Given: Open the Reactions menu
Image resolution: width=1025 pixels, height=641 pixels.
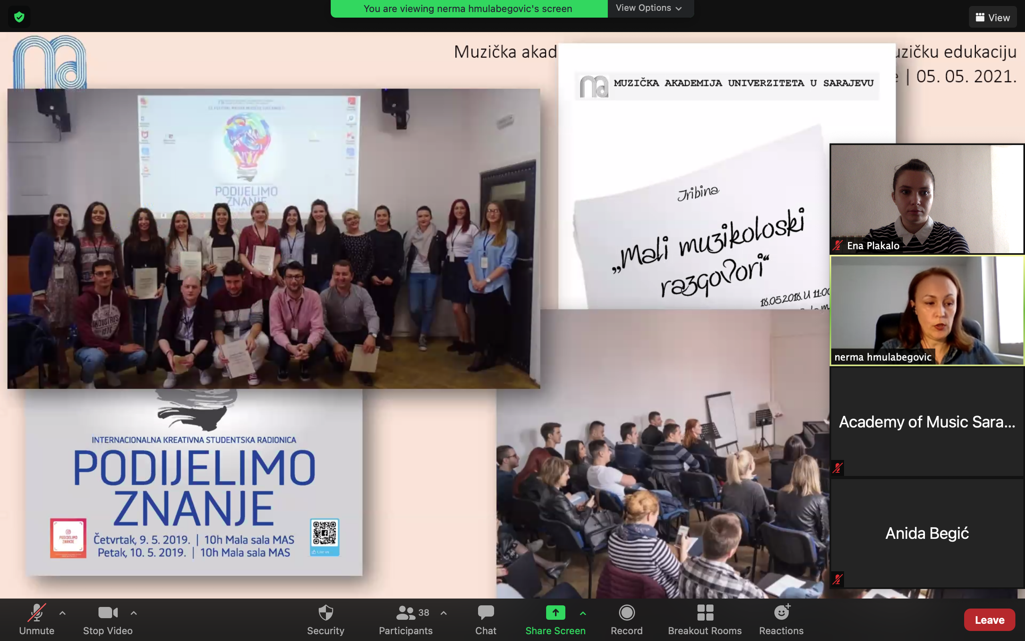Looking at the screenshot, I should click(781, 619).
